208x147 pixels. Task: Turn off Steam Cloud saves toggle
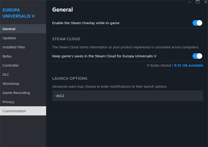point(197,56)
